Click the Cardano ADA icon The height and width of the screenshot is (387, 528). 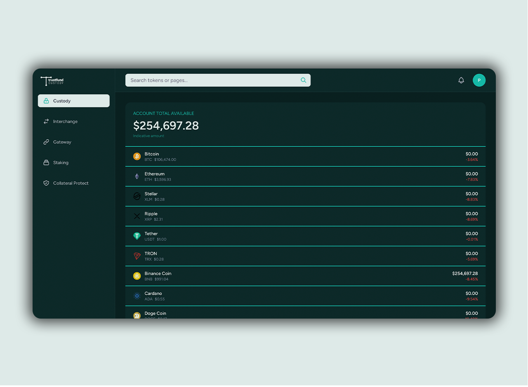click(137, 296)
